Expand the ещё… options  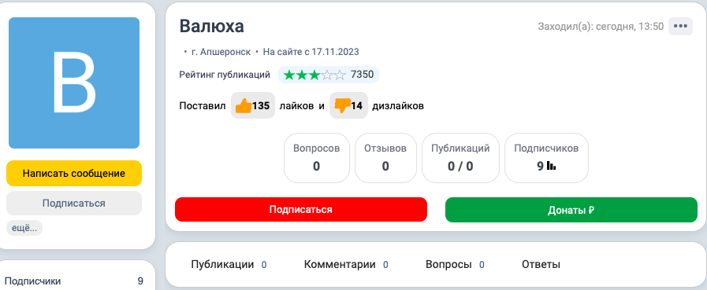click(24, 228)
